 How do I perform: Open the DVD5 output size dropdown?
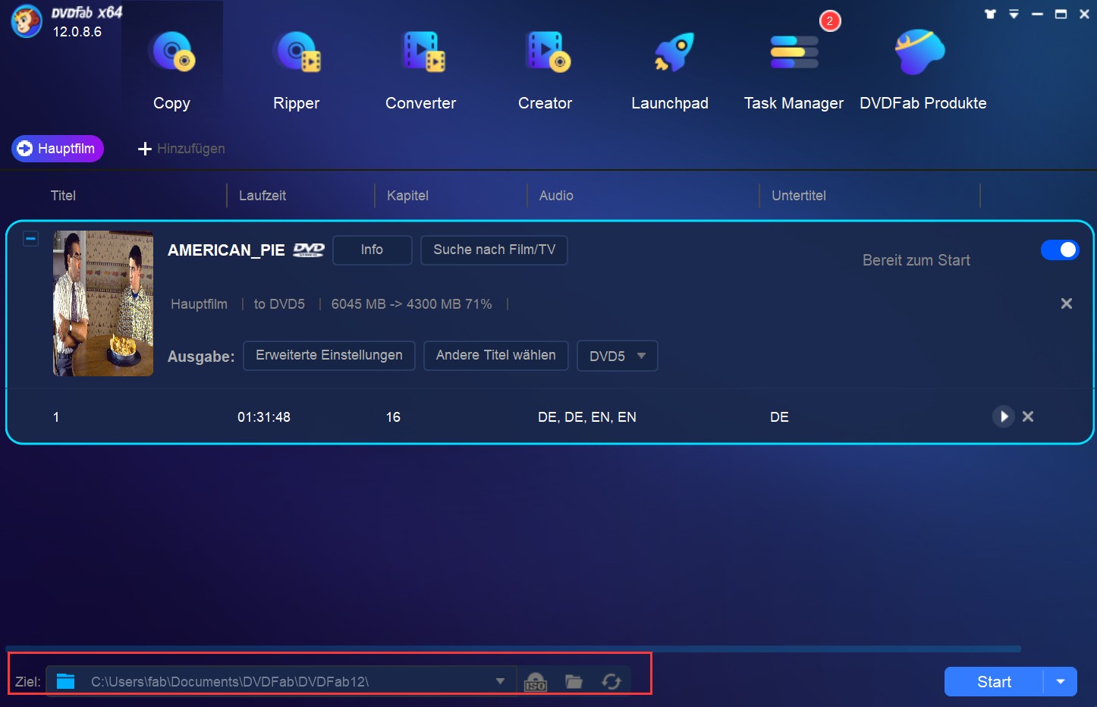[618, 356]
